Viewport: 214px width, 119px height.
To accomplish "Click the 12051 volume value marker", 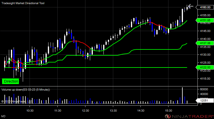I will click(205, 101).
